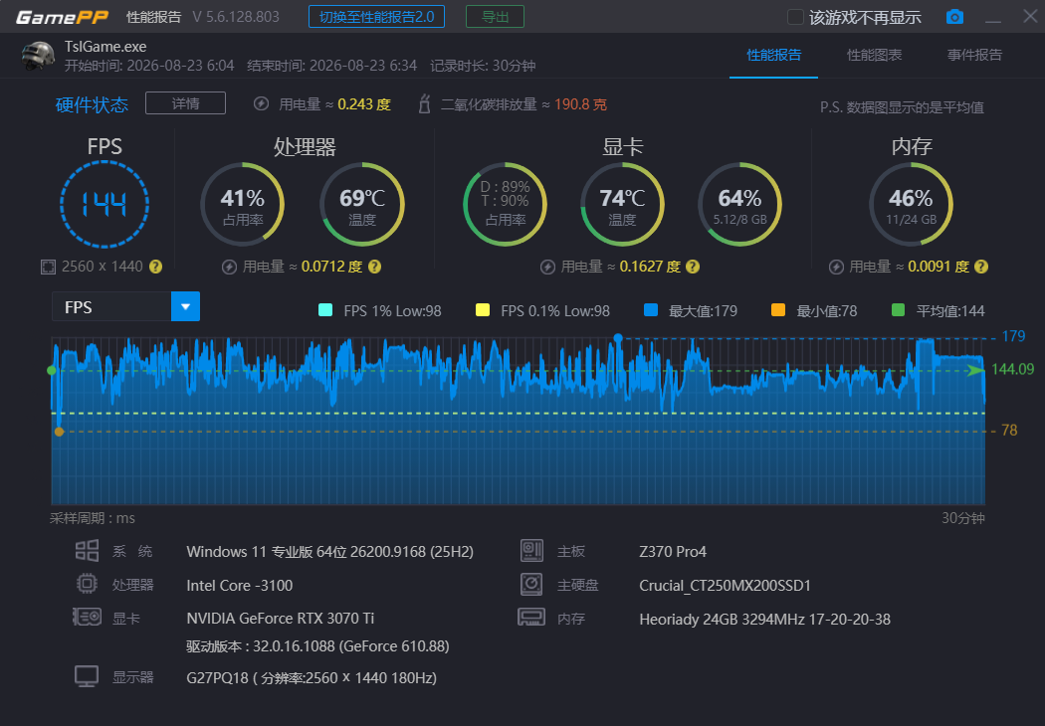The image size is (1045, 726).
Task: Click the CPU 41% 占用率 gauge
Action: (243, 204)
